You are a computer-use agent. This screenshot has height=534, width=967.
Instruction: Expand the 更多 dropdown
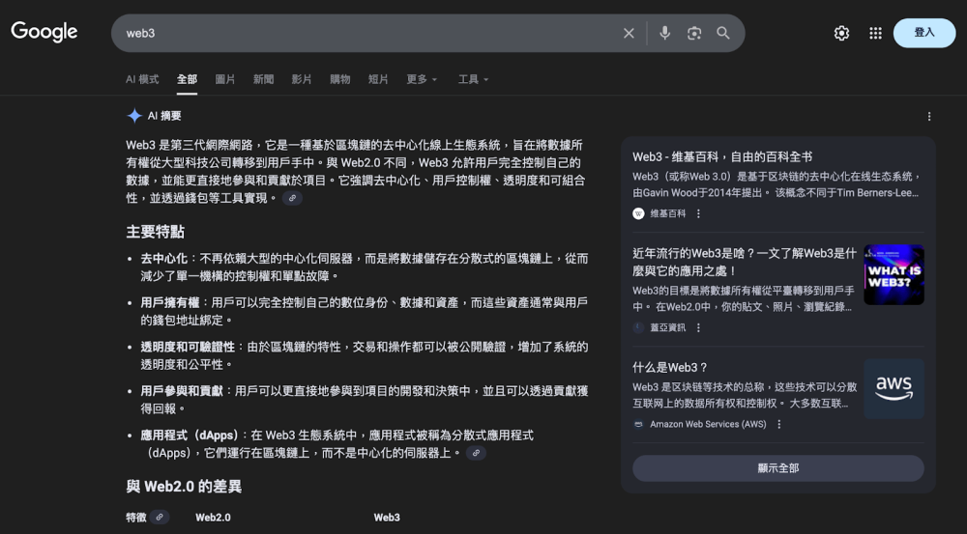click(422, 79)
